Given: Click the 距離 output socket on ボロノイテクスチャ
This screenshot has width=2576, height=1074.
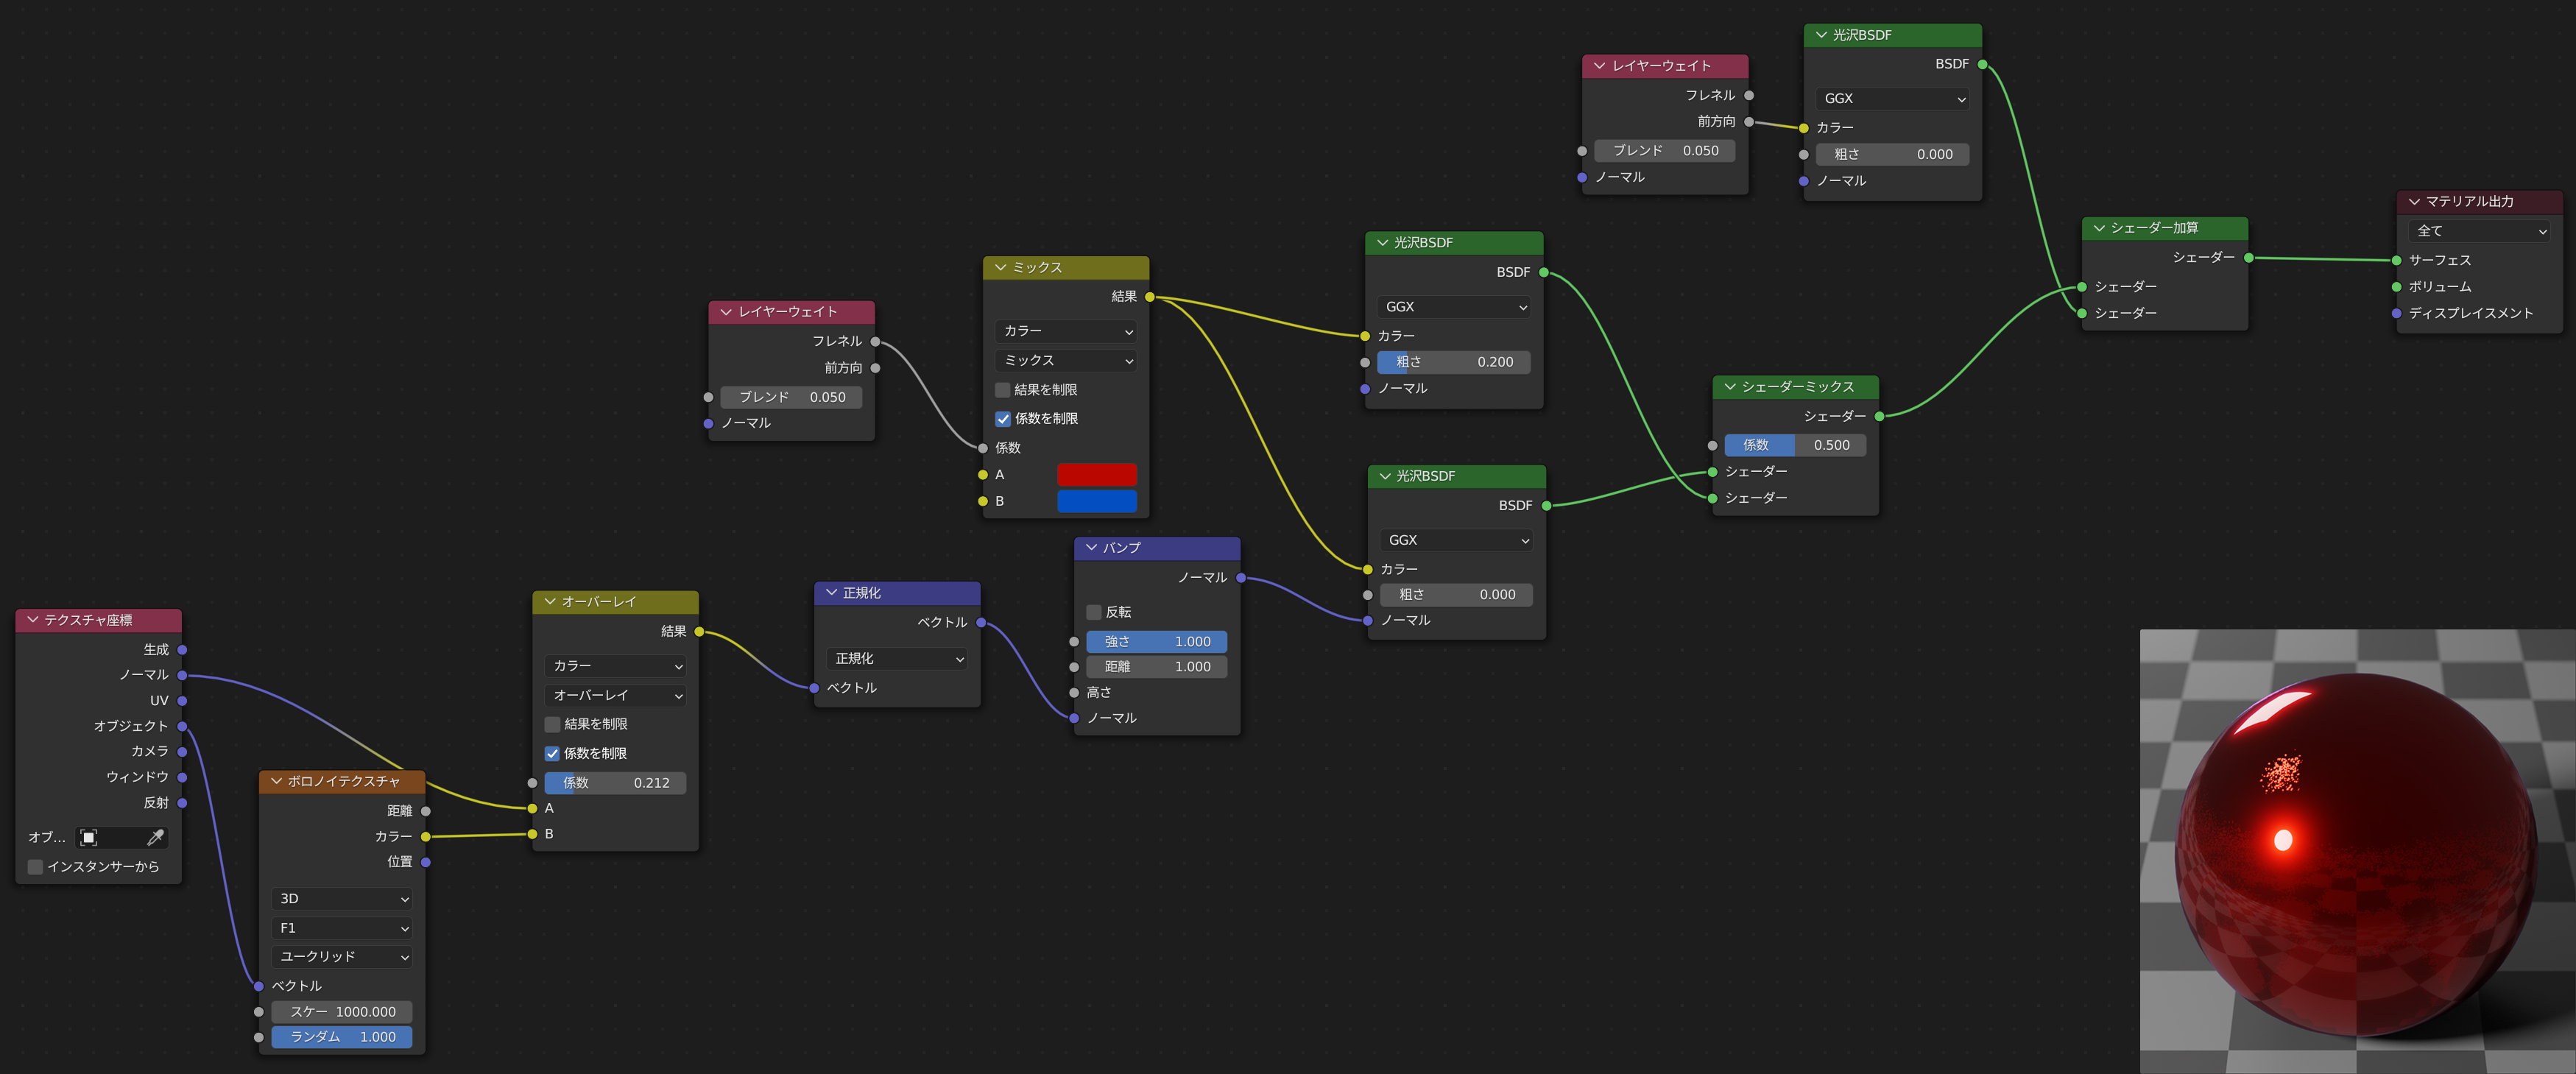Looking at the screenshot, I should pyautogui.click(x=426, y=811).
